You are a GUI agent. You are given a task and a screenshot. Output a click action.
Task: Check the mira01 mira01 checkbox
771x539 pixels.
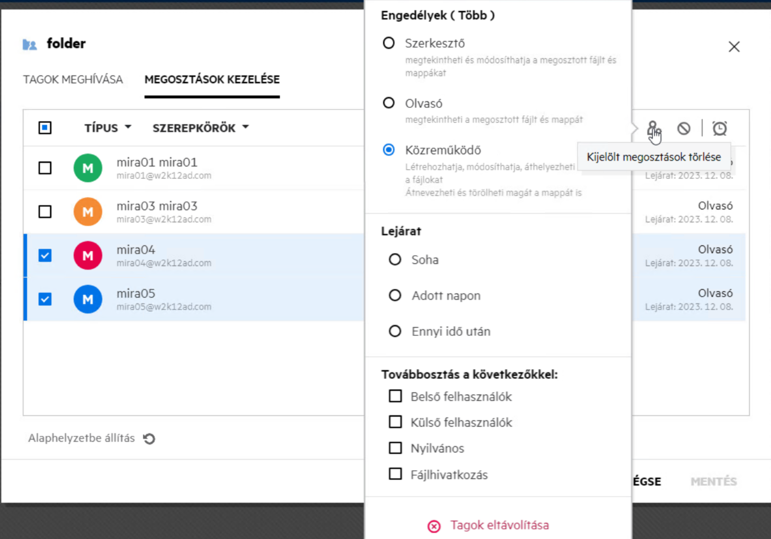[x=45, y=168]
